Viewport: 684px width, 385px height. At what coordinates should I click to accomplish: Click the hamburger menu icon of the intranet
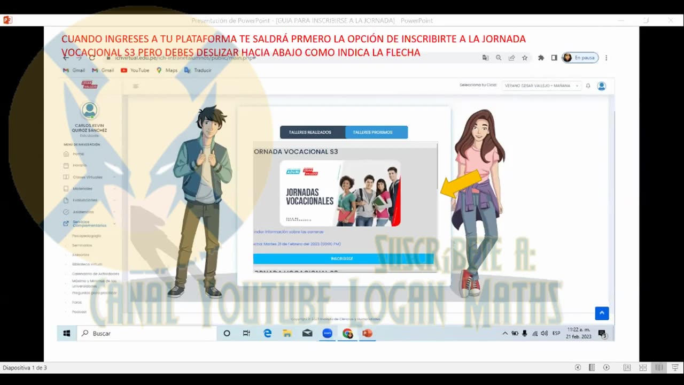pyautogui.click(x=136, y=86)
